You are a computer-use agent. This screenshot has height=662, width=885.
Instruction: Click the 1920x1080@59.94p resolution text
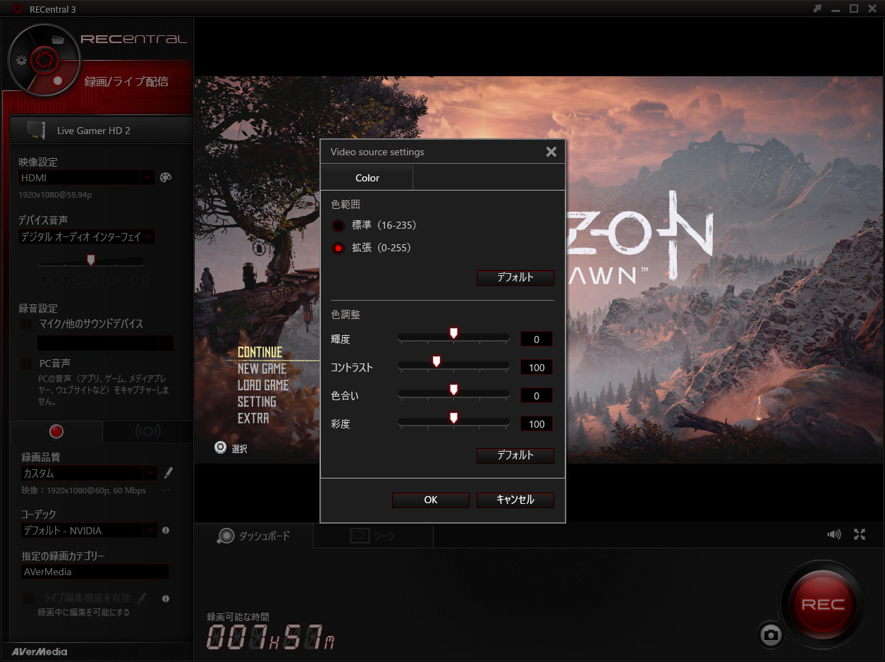coord(56,195)
